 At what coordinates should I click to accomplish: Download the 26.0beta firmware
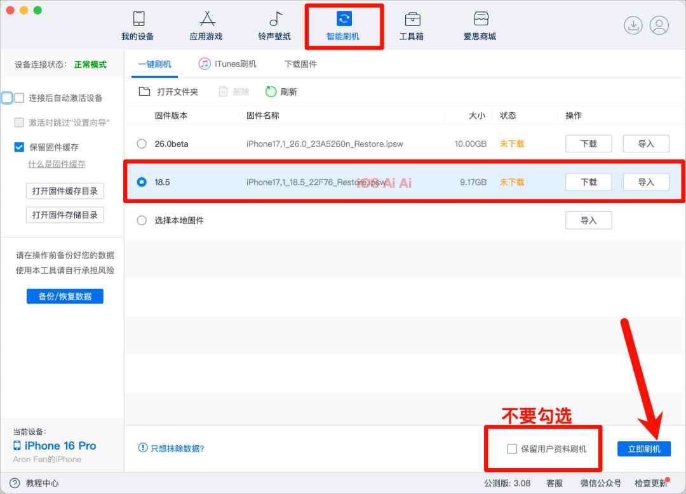588,144
